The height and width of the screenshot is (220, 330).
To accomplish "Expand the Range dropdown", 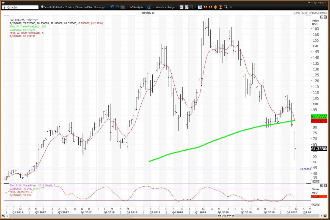I will pos(172,7).
